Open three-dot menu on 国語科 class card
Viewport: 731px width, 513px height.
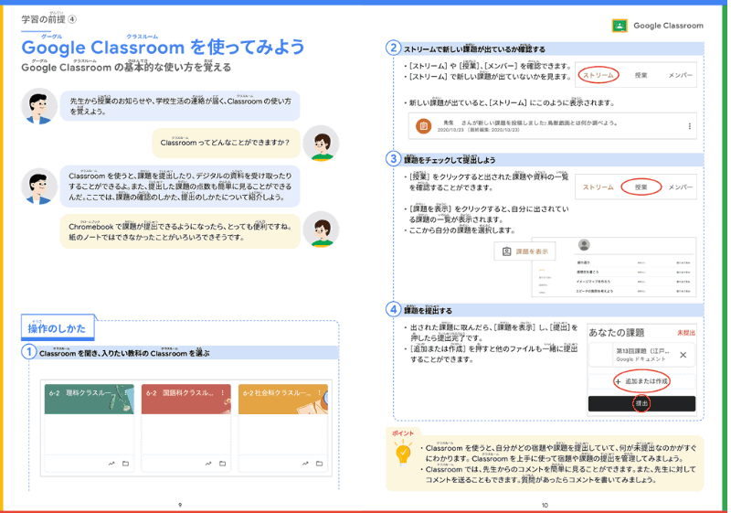click(223, 392)
